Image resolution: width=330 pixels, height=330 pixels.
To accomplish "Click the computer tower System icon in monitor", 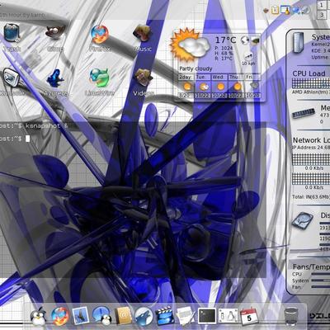I will 299,42.
